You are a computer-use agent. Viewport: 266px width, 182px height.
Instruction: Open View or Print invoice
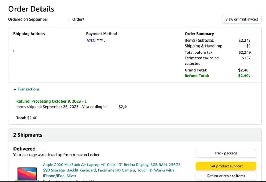click(x=242, y=19)
